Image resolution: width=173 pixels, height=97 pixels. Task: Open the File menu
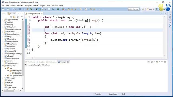click(x=3, y=6)
